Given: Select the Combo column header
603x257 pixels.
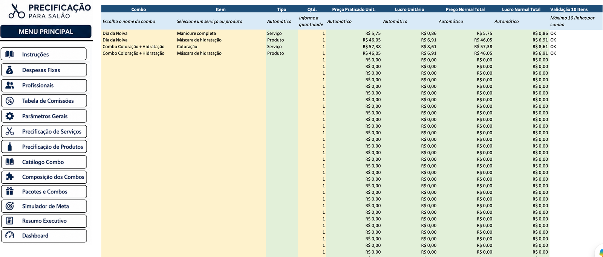Looking at the screenshot, I should point(139,9).
